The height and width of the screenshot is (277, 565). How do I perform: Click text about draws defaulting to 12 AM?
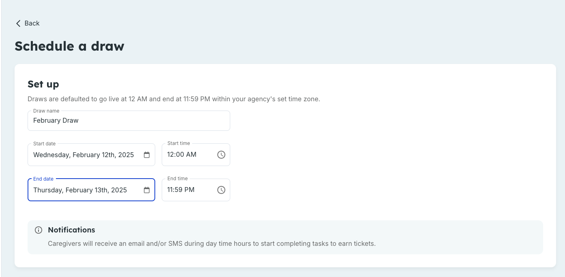tap(174, 99)
